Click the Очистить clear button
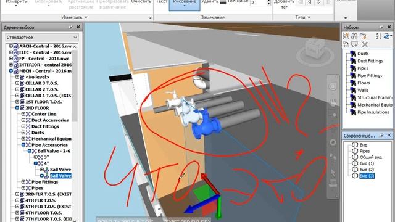 tap(141, 2)
